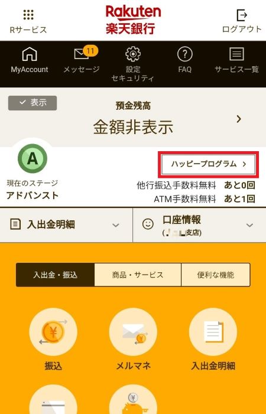Open サービス一覧 list icon

pyautogui.click(x=236, y=54)
